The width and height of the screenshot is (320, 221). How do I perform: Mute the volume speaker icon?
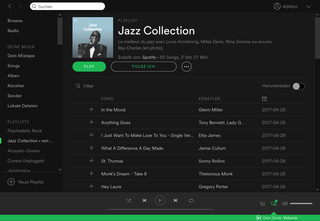pos(285,203)
